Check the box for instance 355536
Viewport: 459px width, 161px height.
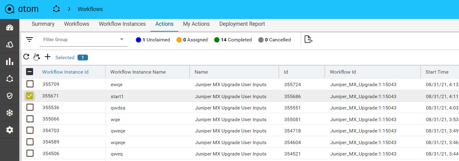pos(30,107)
